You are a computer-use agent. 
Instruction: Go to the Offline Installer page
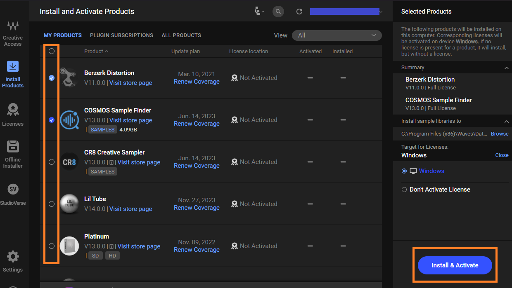click(13, 154)
